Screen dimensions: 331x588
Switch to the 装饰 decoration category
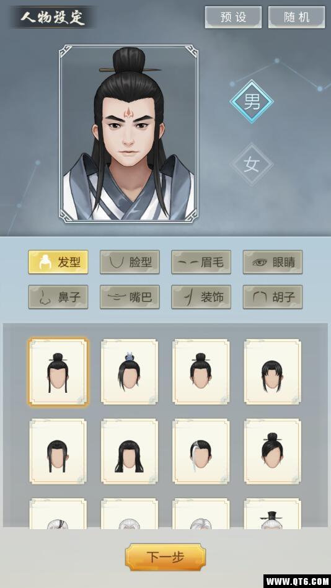coord(201,297)
